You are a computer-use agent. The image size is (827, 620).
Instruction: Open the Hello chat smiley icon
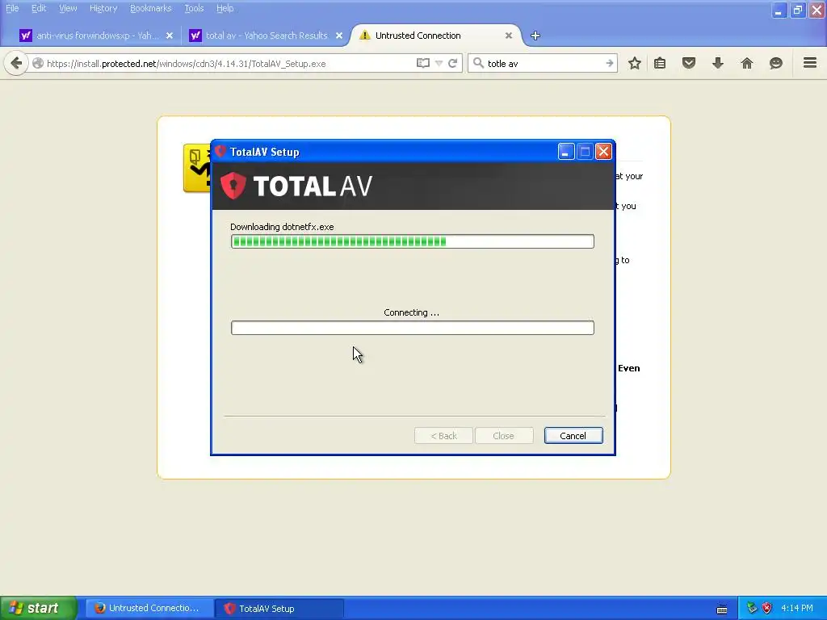pos(776,63)
